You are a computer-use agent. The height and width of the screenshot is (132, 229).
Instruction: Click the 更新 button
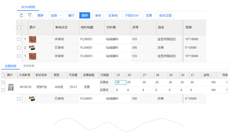[x=40, y=16]
